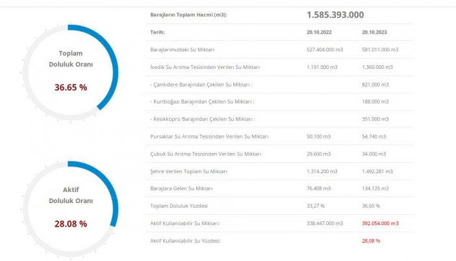Select İvedik Su Arıtma Tesisinden row label
The width and height of the screenshot is (456, 261).
tap(205, 67)
